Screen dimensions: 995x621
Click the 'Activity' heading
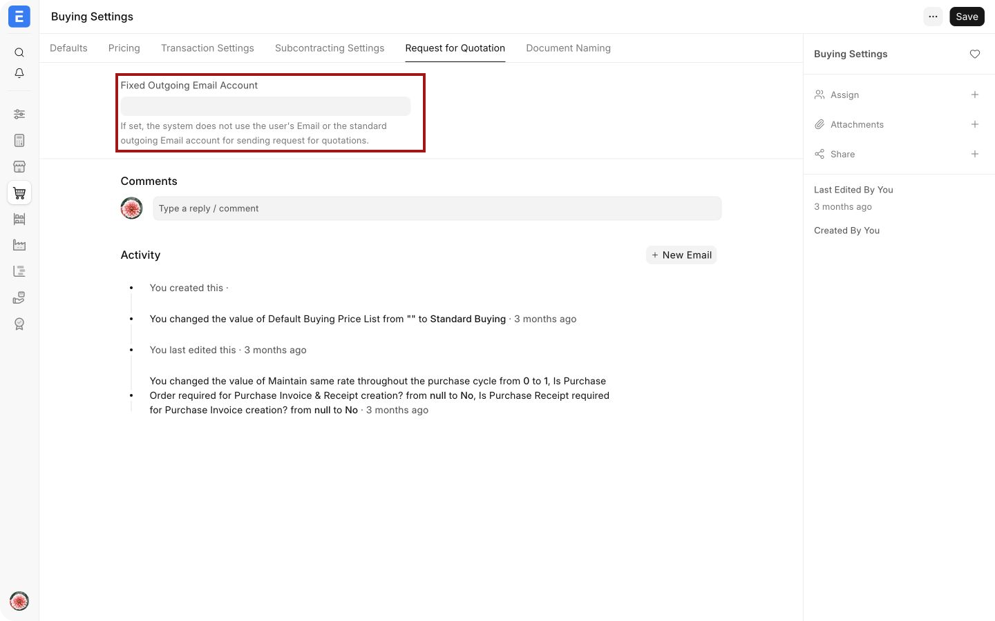[x=140, y=255]
